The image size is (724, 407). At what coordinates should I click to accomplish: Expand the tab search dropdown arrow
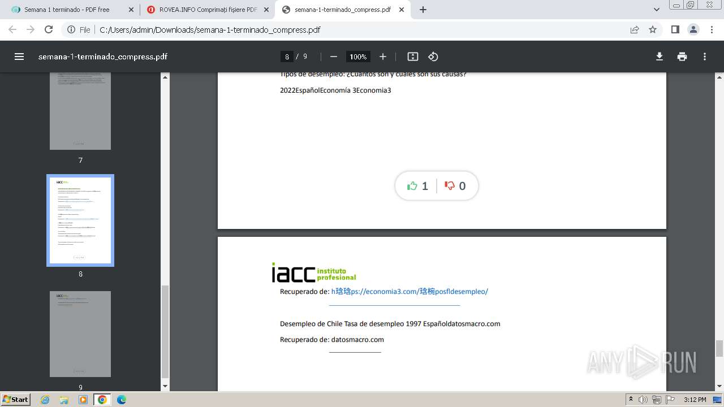(x=657, y=10)
